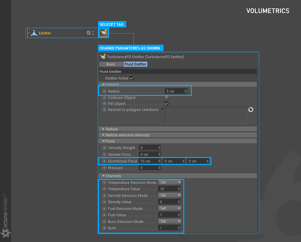
Task: Open Burn Emission Mode dropdown
Action: 170,221
